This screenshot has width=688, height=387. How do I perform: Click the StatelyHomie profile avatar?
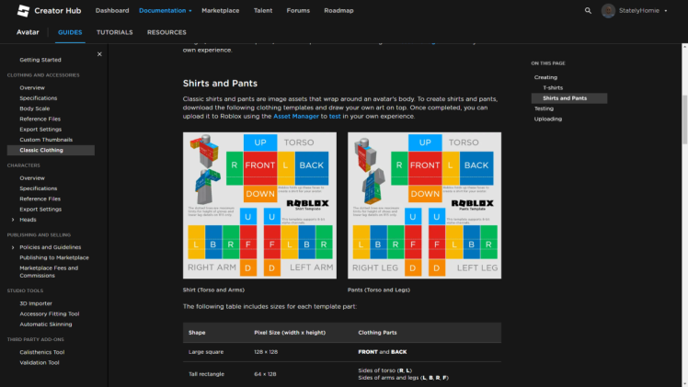pyautogui.click(x=609, y=10)
